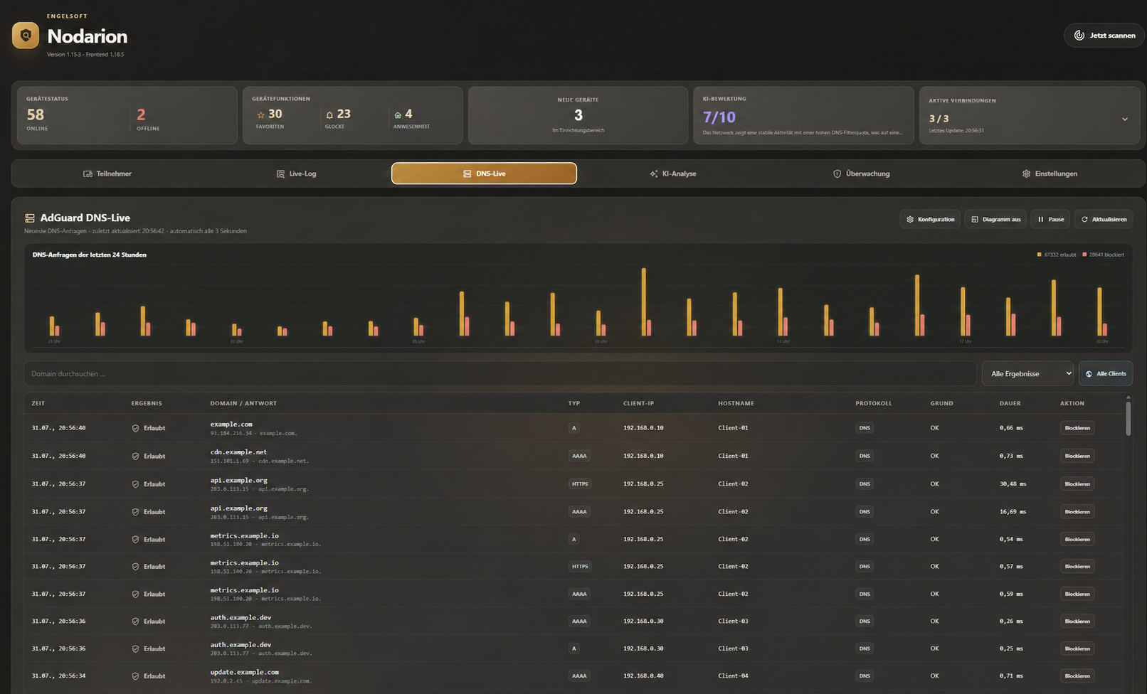This screenshot has width=1147, height=694.
Task: Pause the live DNS updates
Action: pos(1050,219)
